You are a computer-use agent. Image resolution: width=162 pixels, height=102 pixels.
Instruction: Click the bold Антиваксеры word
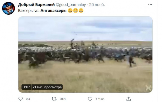[53, 11]
